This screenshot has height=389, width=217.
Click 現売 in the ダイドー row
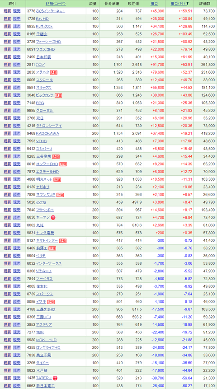17,363
